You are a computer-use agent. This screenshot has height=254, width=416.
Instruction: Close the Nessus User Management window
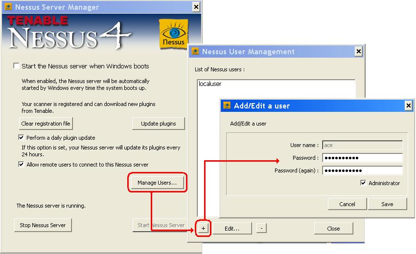tap(358, 51)
